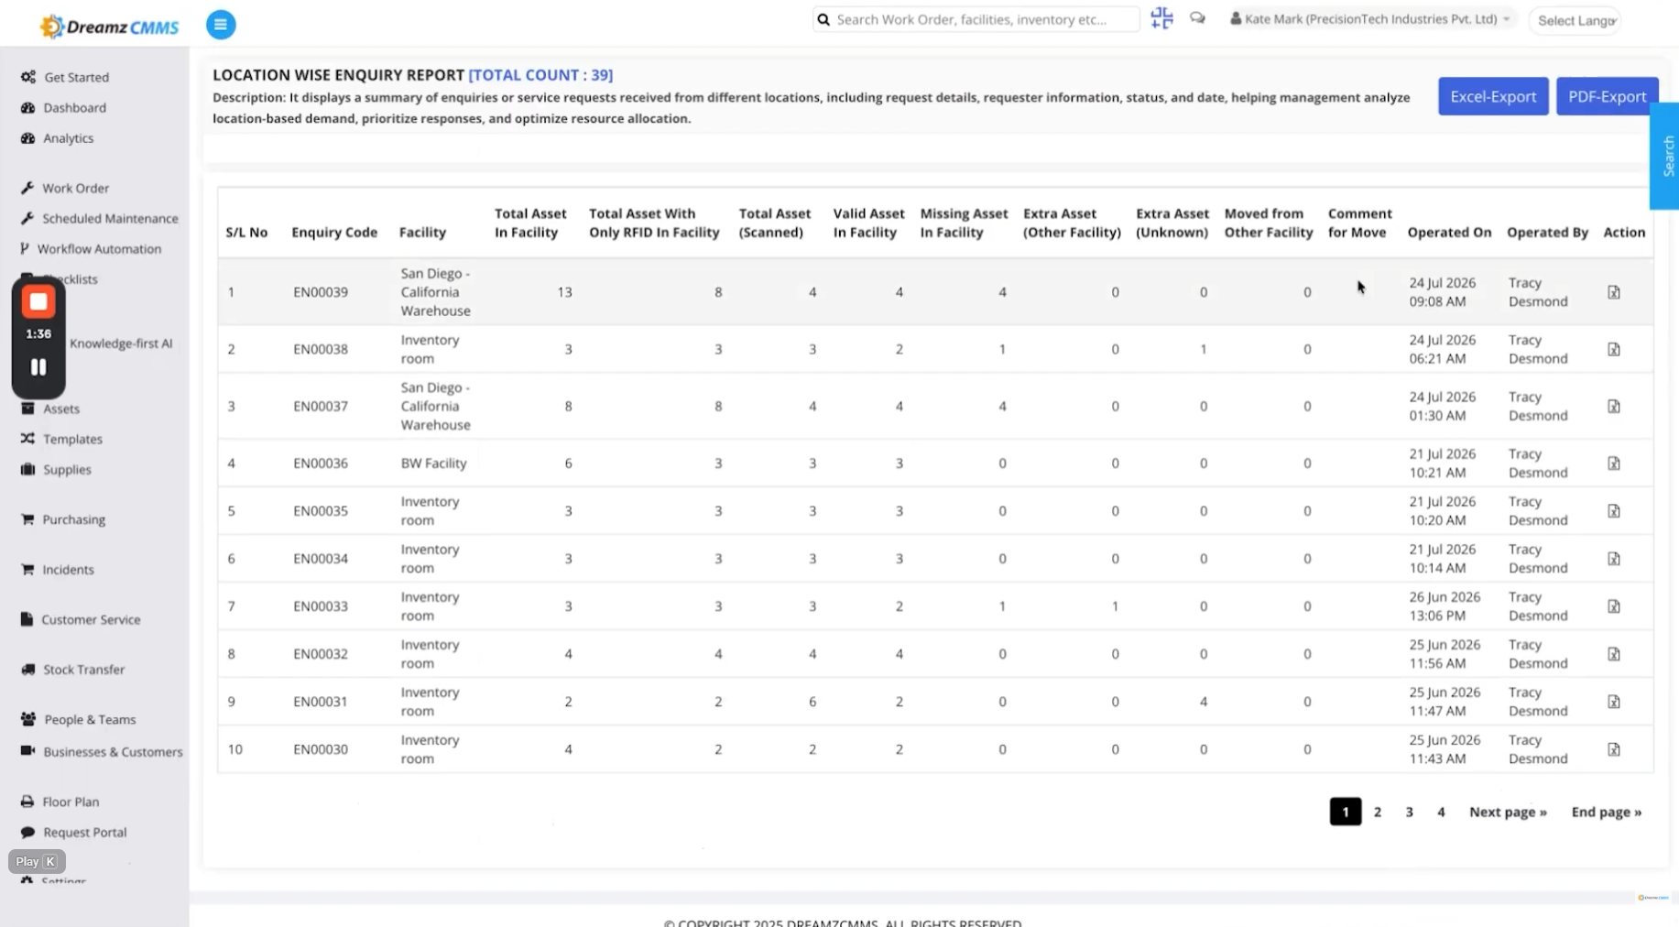Click the Stock Transfer truck icon
Image resolution: width=1679 pixels, height=927 pixels.
pyautogui.click(x=27, y=670)
